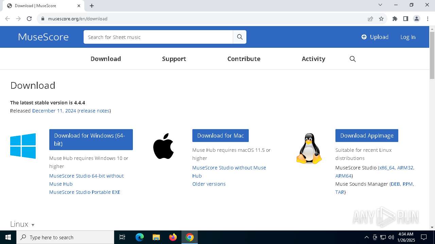Viewport: 435px width, 244px height.
Task: Click the address bar URL
Action: tap(78, 19)
